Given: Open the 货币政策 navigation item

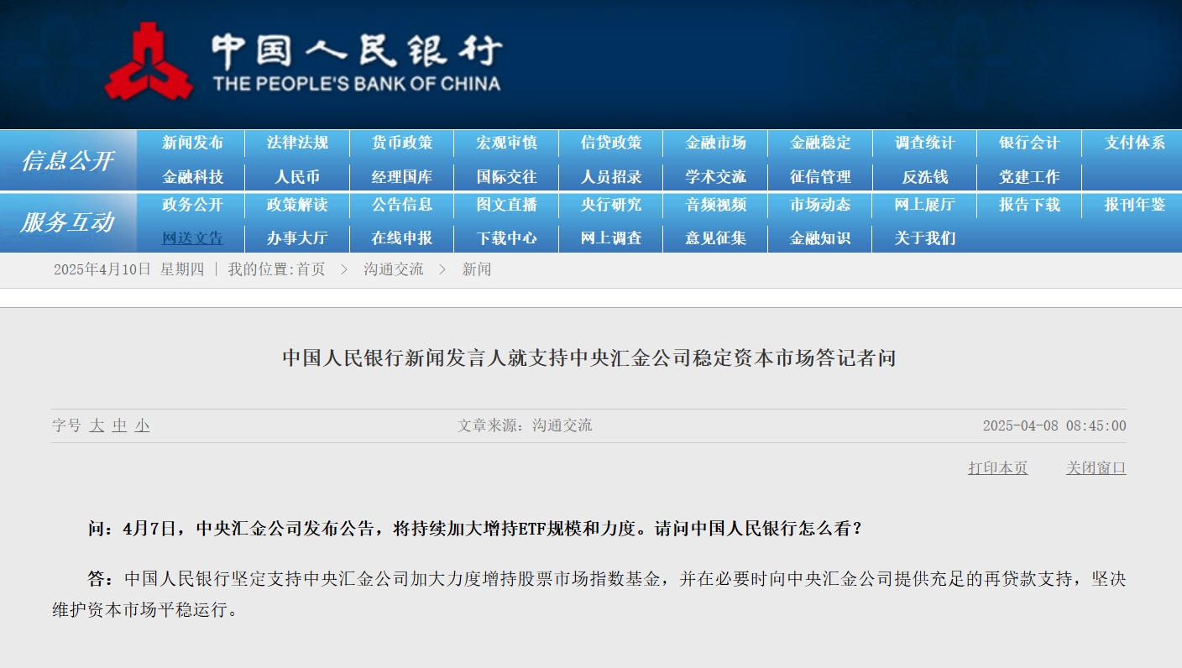Looking at the screenshot, I should 401,143.
